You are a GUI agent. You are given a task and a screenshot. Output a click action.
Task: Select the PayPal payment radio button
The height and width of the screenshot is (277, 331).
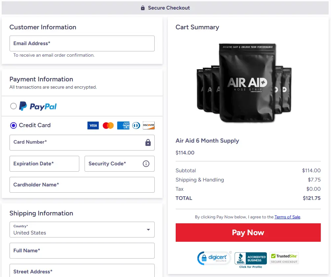tap(13, 106)
